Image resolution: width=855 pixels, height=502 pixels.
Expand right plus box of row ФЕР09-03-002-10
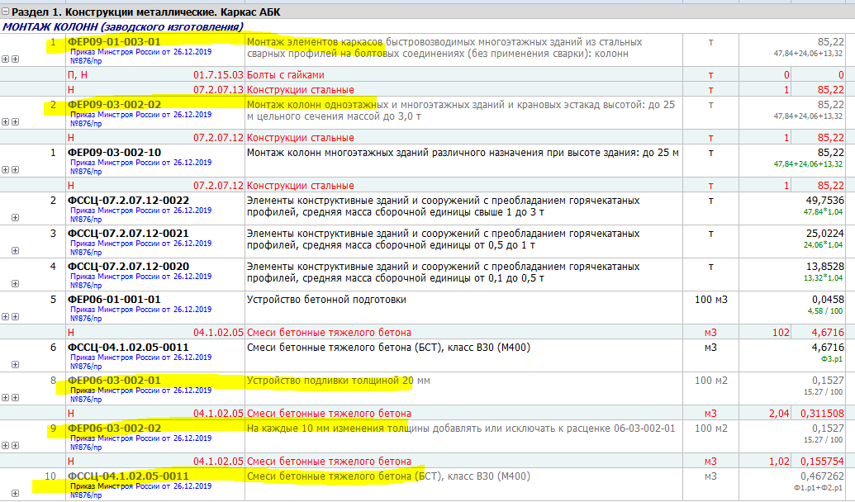click(15, 169)
